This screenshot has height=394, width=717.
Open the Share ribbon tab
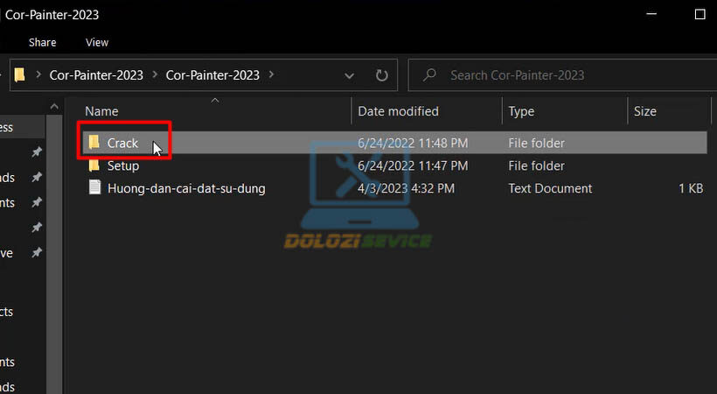pyautogui.click(x=42, y=42)
